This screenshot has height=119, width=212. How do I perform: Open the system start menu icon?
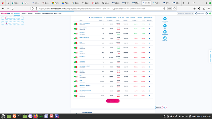(x=3, y=116)
